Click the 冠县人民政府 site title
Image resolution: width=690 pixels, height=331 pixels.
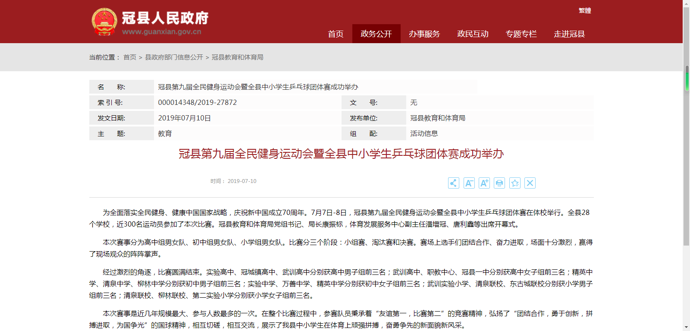point(165,18)
